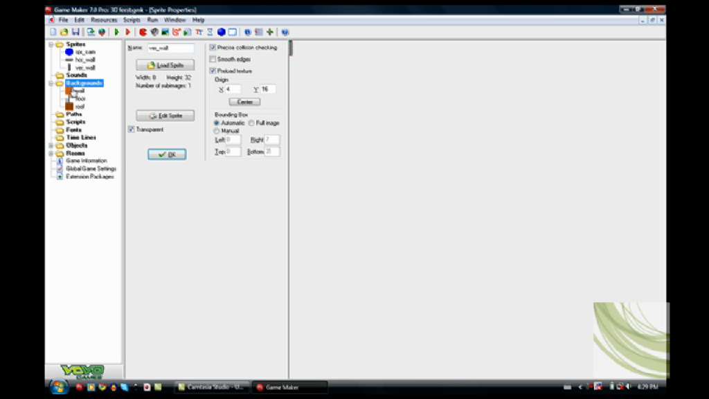Click the Load Sprite button
Viewport: 709px width, 399px height.
[x=165, y=65]
